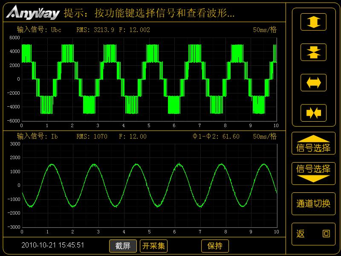Viewport: 341px width, 256px height.
Task: Toggle channel display via 通道切换
Action: coord(313,204)
